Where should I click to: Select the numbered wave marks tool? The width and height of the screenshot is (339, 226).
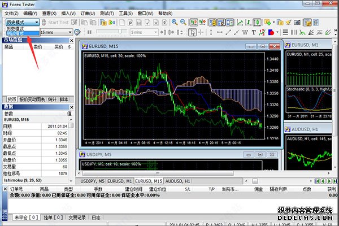[262, 32]
